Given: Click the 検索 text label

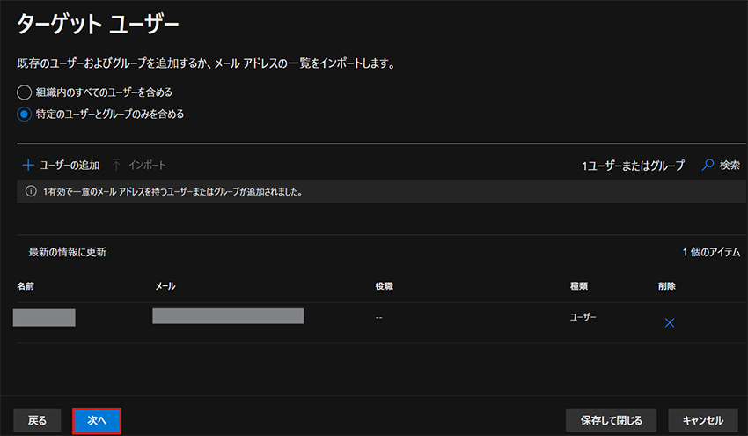Looking at the screenshot, I should 730,166.
